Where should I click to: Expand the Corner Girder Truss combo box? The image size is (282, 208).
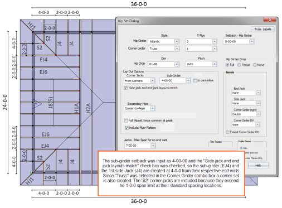point(177,49)
